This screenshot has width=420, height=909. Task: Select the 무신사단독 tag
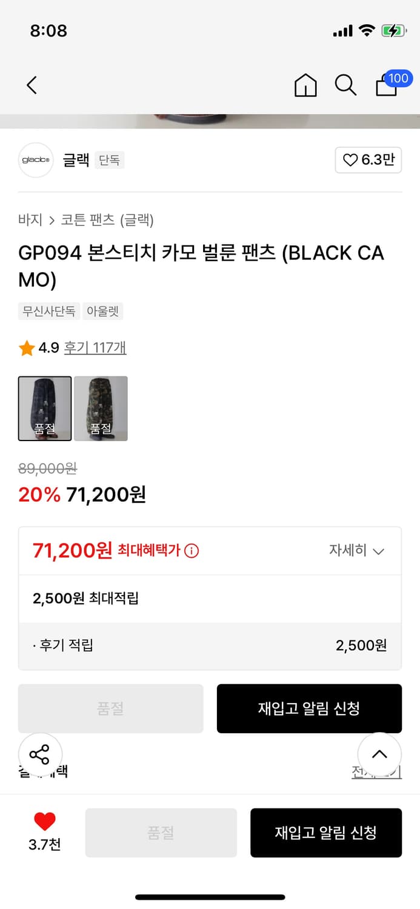point(49,311)
